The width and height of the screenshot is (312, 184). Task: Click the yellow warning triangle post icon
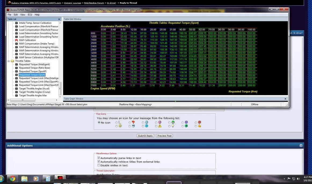point(160,126)
